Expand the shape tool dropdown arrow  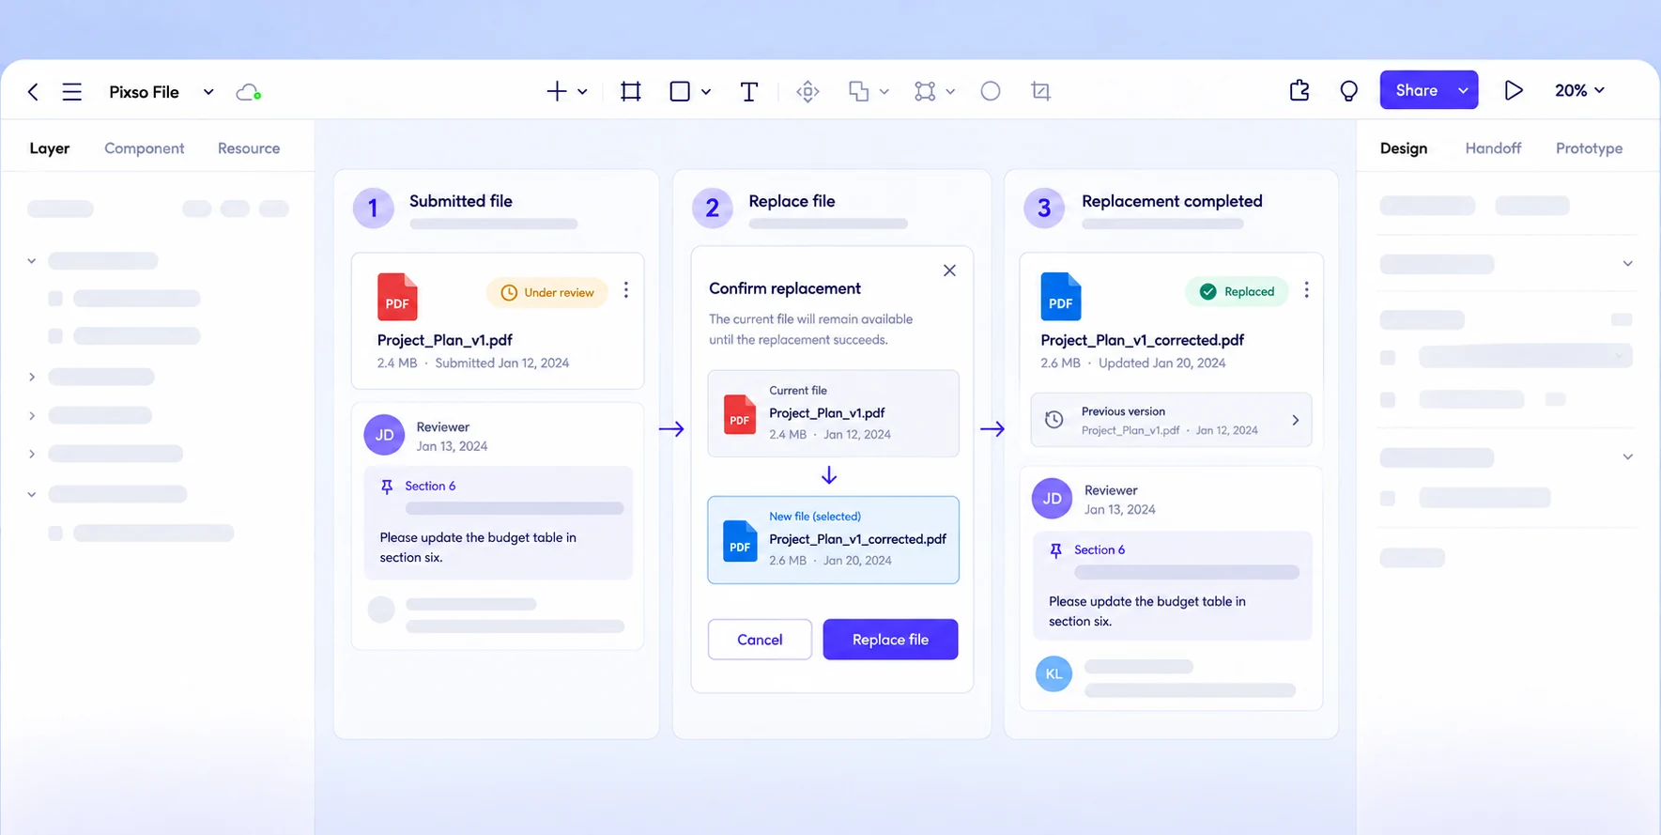[706, 92]
